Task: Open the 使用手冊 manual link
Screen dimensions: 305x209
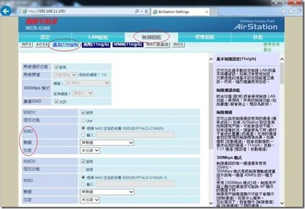Action: point(271,45)
